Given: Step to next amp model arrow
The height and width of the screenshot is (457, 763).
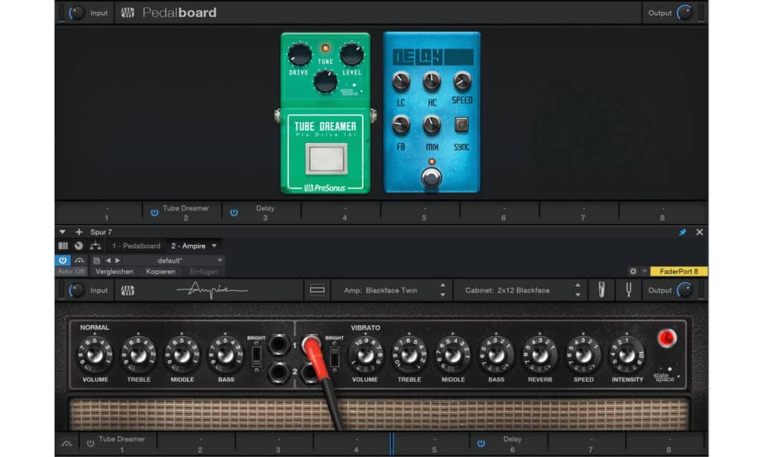Looking at the screenshot, I should 443,295.
